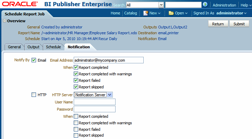Collapse the Overview section
This screenshot has width=252, height=139.
pos(5,21)
